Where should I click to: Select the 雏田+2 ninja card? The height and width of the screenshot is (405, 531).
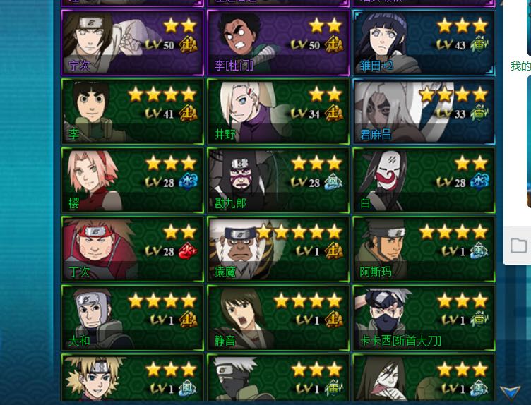[424, 42]
